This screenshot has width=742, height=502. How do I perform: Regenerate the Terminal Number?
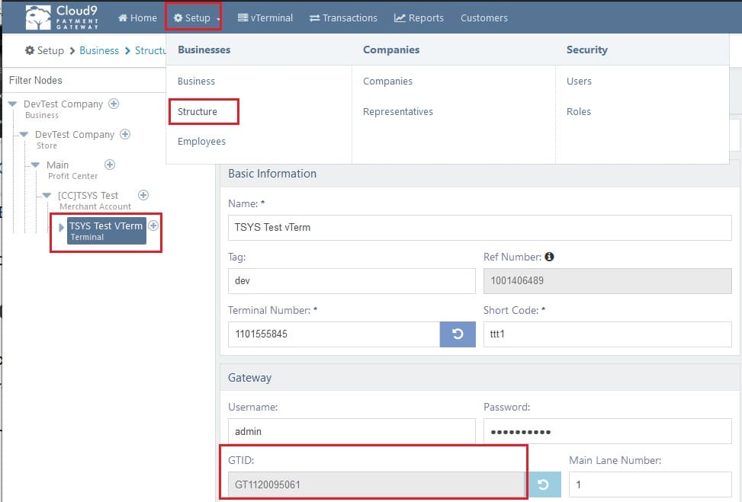pos(457,334)
